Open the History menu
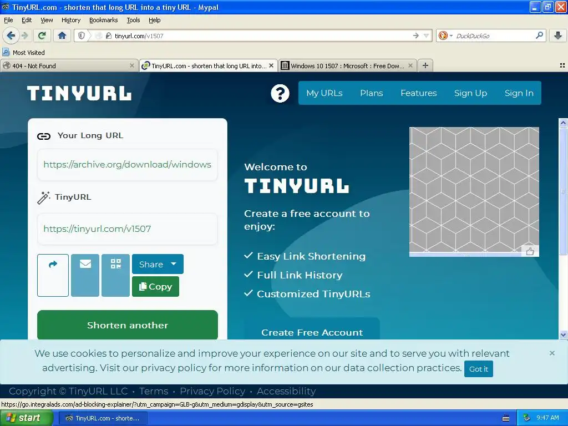The image size is (568, 426). (x=71, y=20)
